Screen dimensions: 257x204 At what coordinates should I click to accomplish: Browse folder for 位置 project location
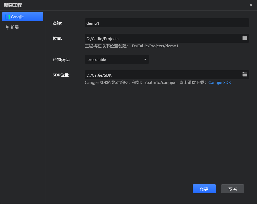pos(245,38)
